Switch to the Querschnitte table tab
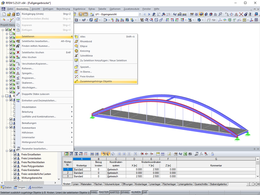The height and width of the screenshot is (195, 260). (201, 184)
